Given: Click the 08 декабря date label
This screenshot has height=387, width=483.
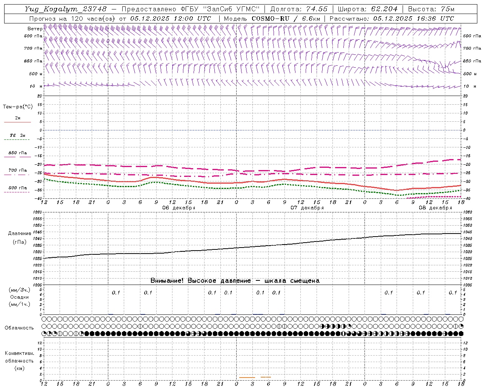Looking at the screenshot, I should pyautogui.click(x=435, y=208).
